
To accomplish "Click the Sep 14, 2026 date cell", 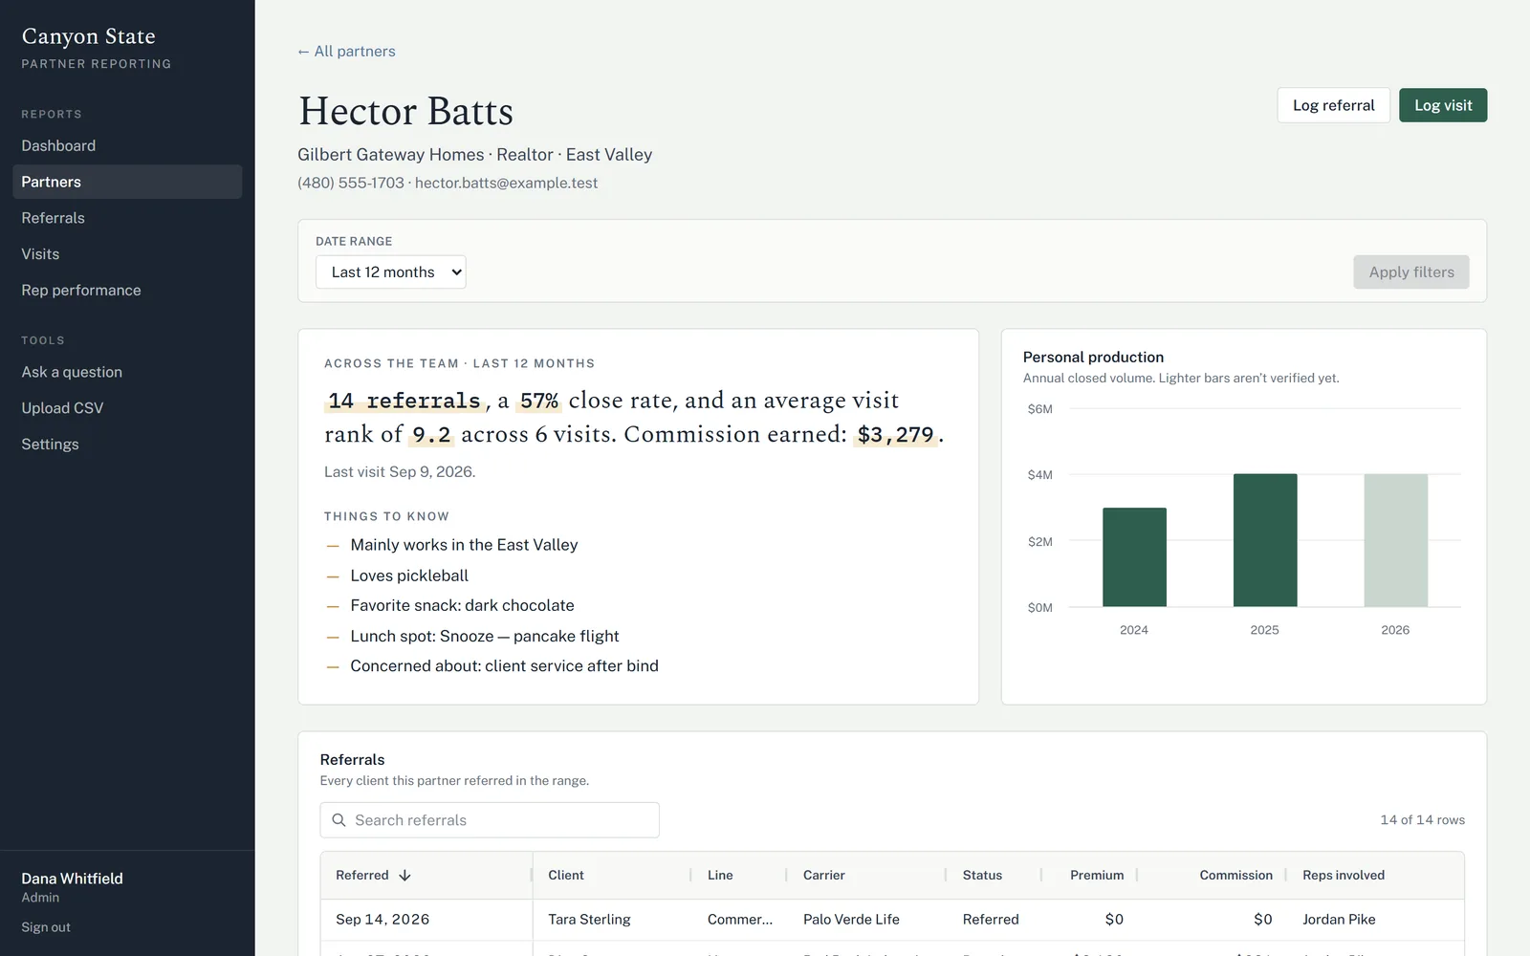I will pos(382,920).
